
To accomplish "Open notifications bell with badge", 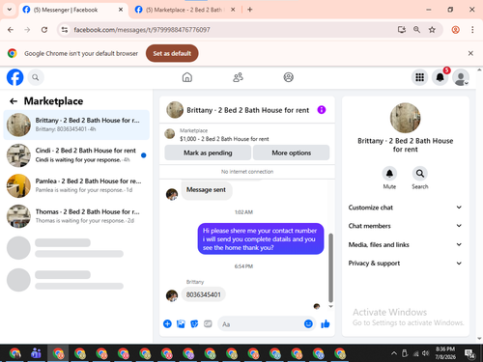I will coord(440,77).
